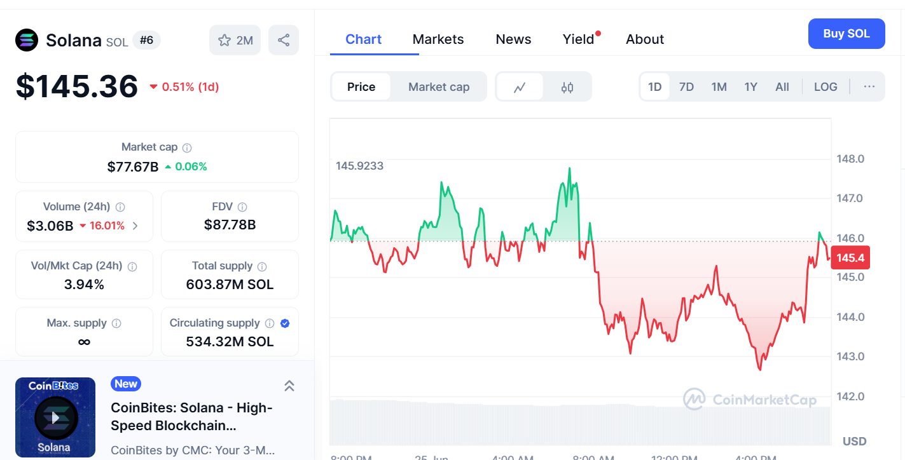Play the CoinBites Solana video thumbnail
This screenshot has width=905, height=460.
point(55,417)
